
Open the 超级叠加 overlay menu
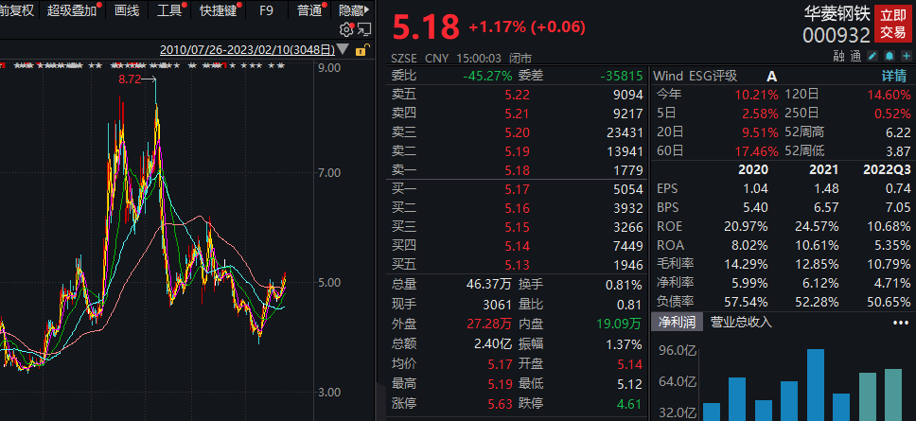pyautogui.click(x=74, y=10)
